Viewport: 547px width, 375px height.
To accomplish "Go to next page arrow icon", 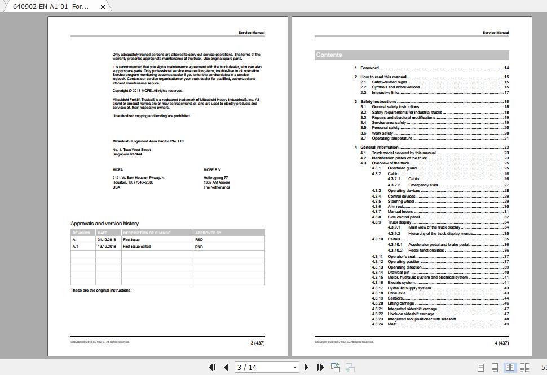I will click(306, 367).
